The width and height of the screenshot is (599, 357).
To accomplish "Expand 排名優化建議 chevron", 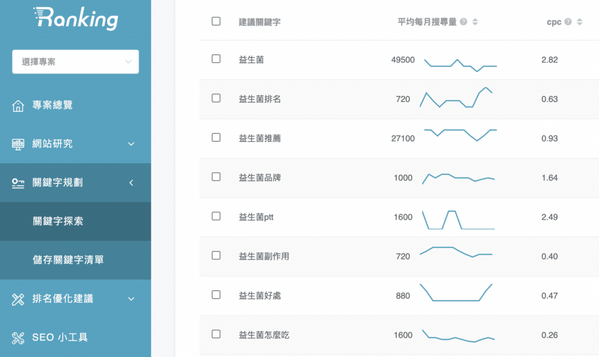I will [x=131, y=299].
